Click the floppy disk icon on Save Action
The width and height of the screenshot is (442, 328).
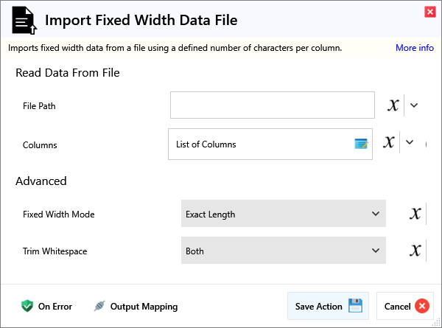(x=355, y=306)
